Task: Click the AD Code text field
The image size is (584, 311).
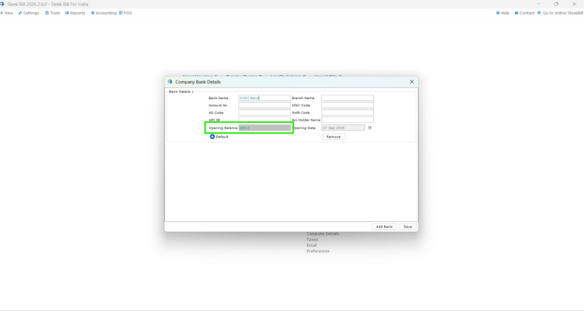Action: click(265, 113)
